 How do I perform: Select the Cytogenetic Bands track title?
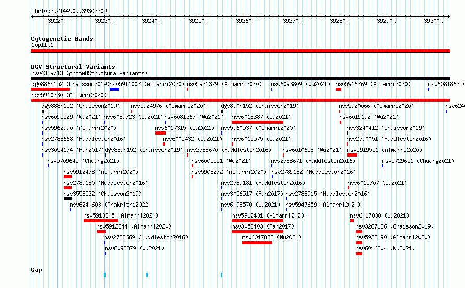[62, 39]
